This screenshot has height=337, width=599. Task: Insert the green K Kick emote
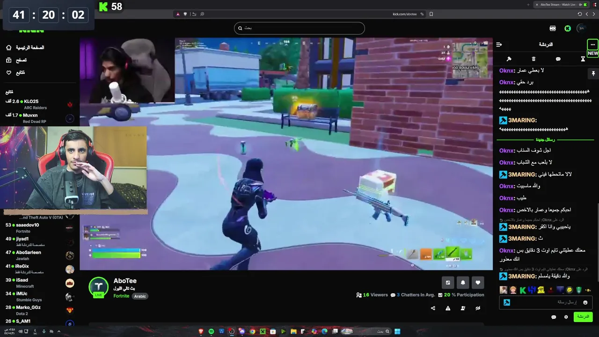[x=523, y=290]
